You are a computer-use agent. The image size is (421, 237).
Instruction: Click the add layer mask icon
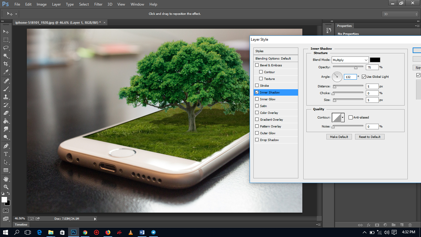click(377, 225)
